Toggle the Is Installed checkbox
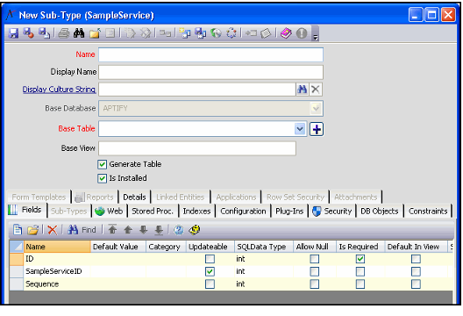The height and width of the screenshot is (316, 463). [103, 178]
